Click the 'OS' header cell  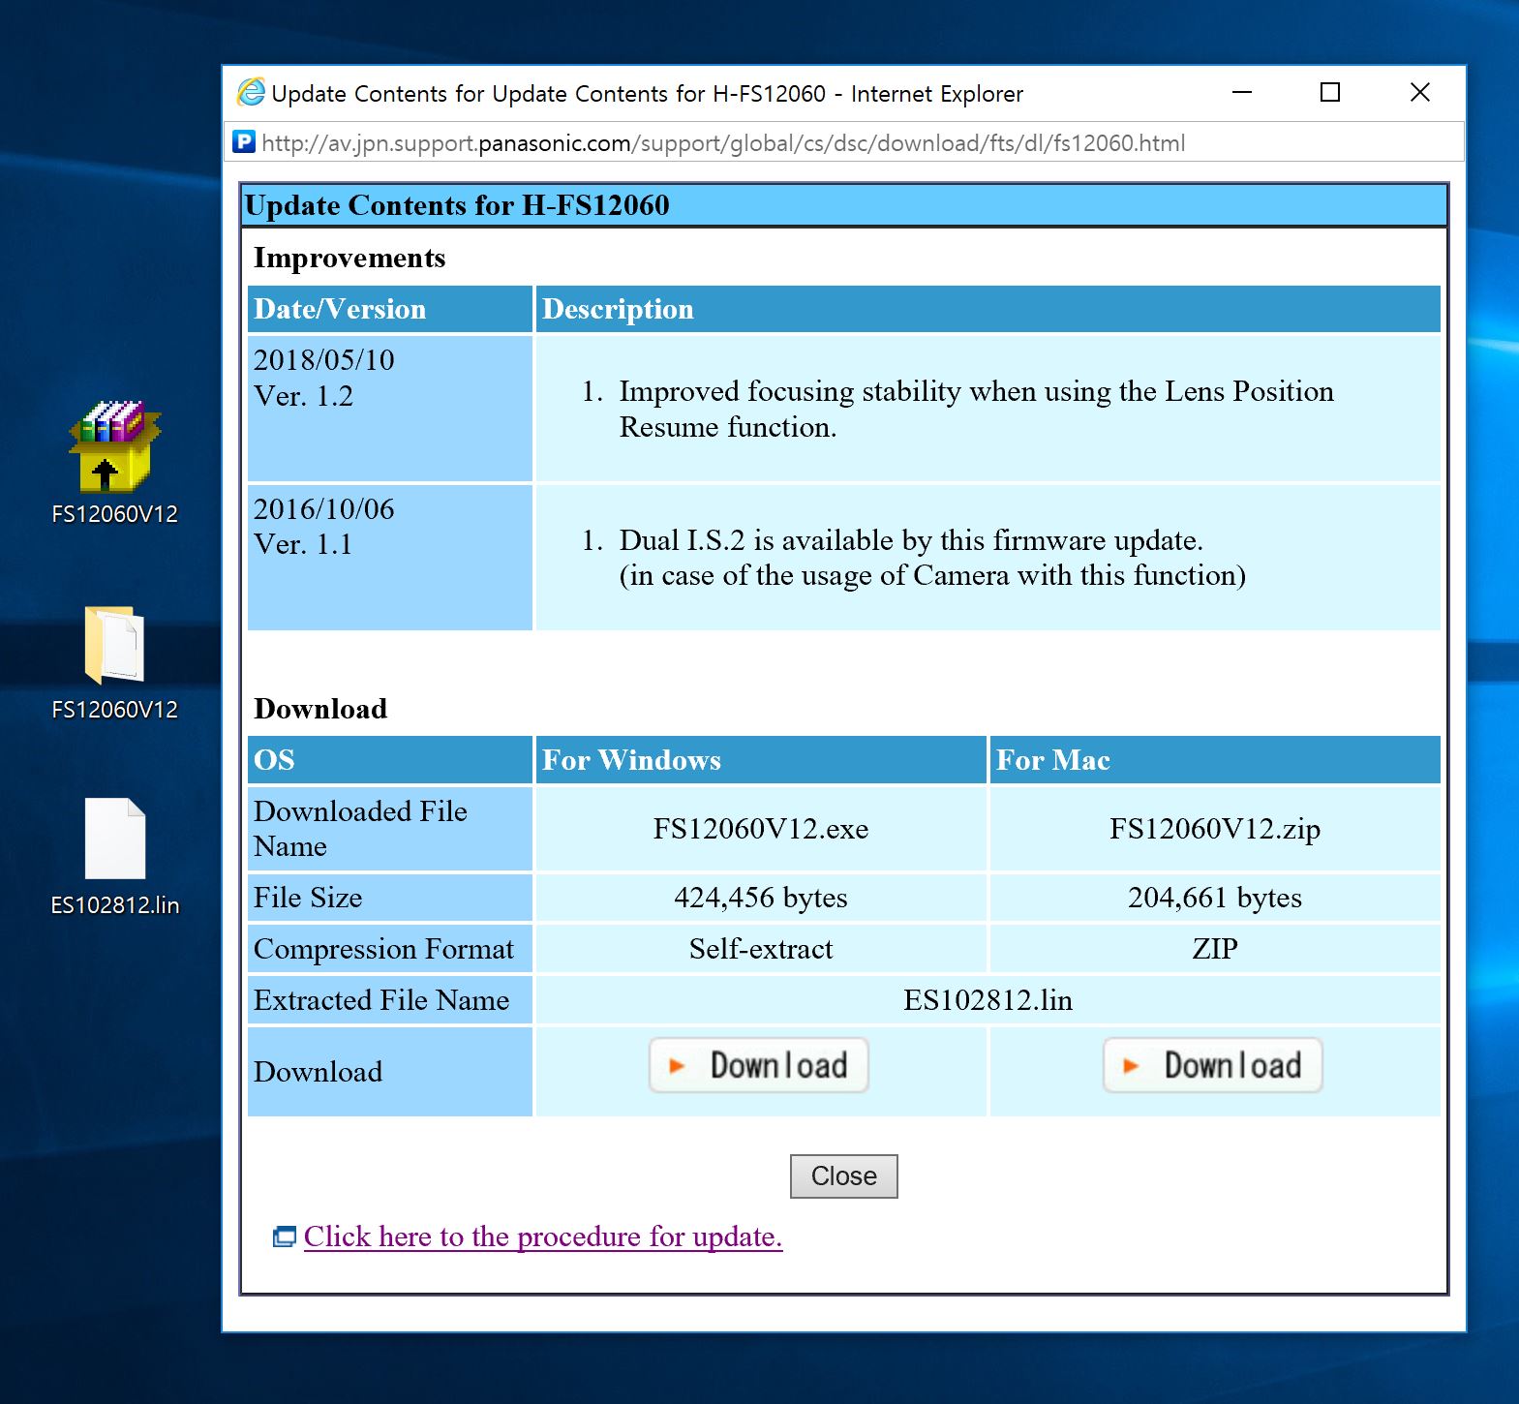tap(390, 760)
